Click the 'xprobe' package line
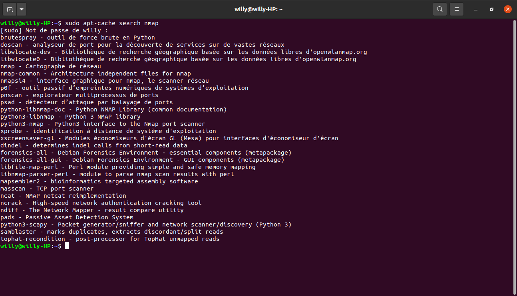The height and width of the screenshot is (296, 517). (108, 131)
